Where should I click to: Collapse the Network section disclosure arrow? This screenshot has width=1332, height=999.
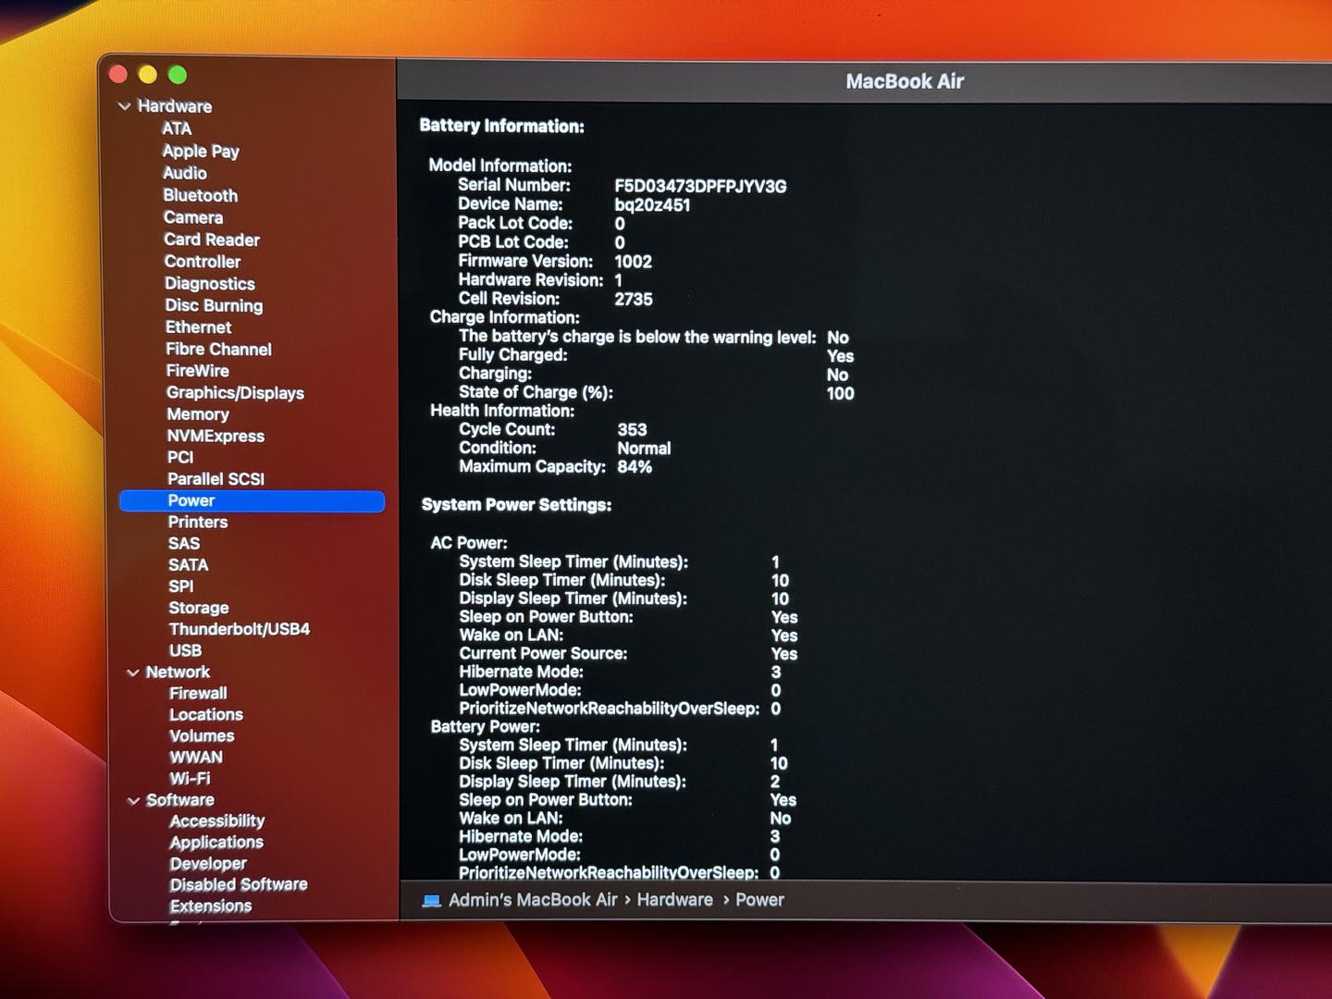(x=133, y=672)
